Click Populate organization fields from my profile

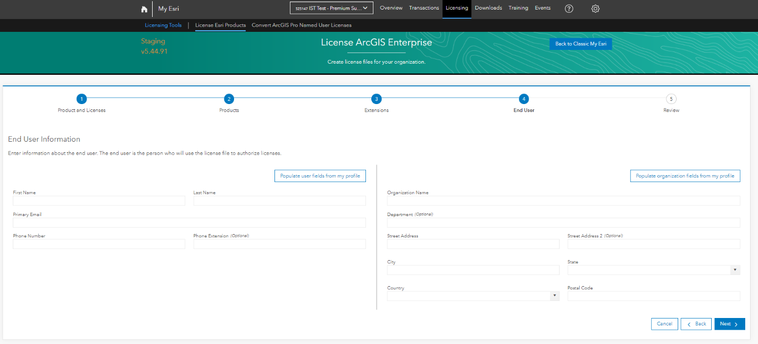pos(685,176)
